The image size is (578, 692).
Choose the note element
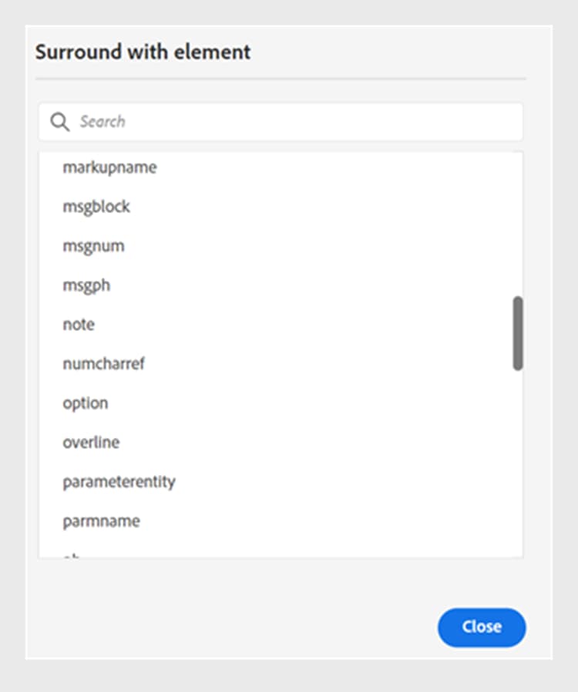pyautogui.click(x=78, y=324)
